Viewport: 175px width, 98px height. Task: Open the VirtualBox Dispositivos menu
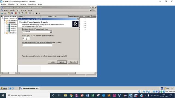tap(32, 4)
